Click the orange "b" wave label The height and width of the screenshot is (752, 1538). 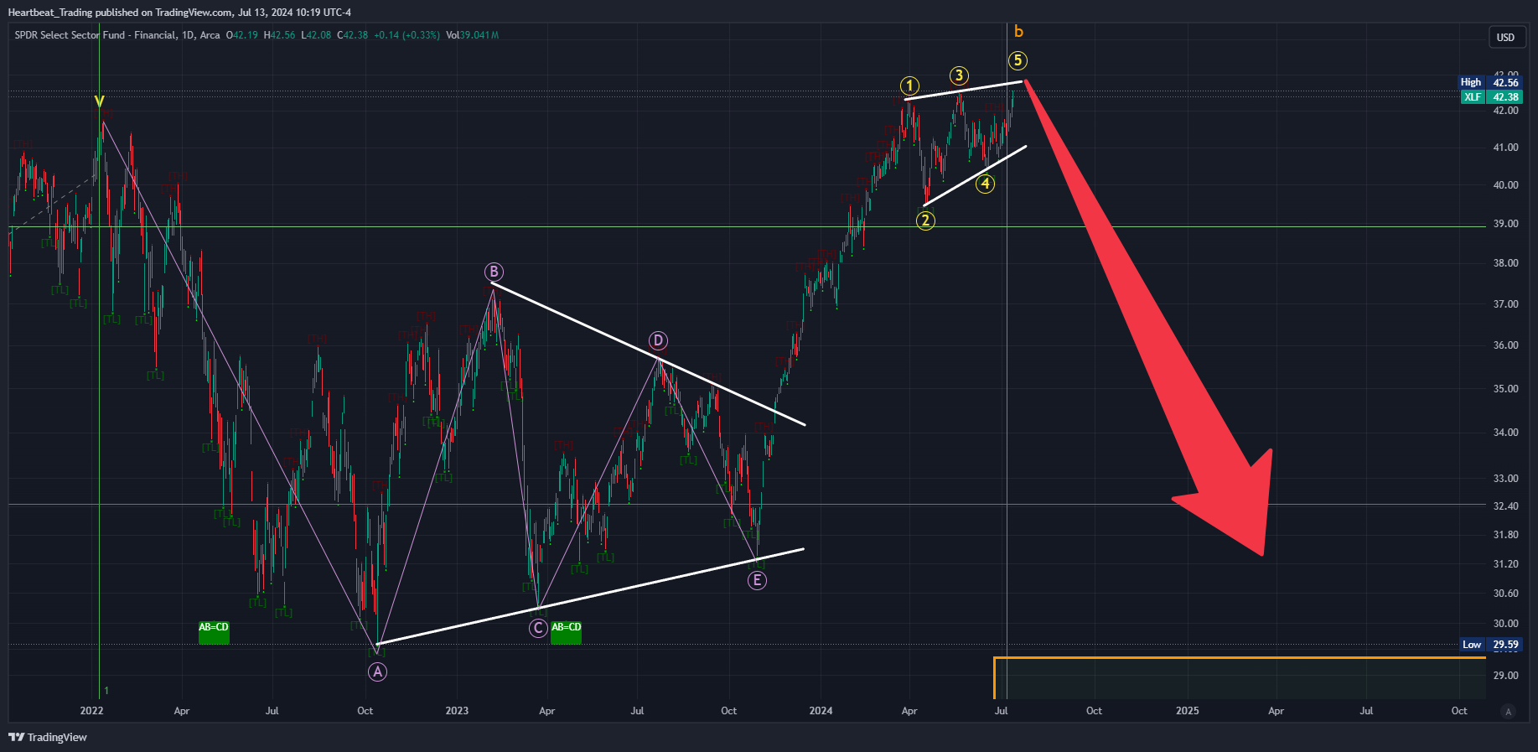point(1018,32)
